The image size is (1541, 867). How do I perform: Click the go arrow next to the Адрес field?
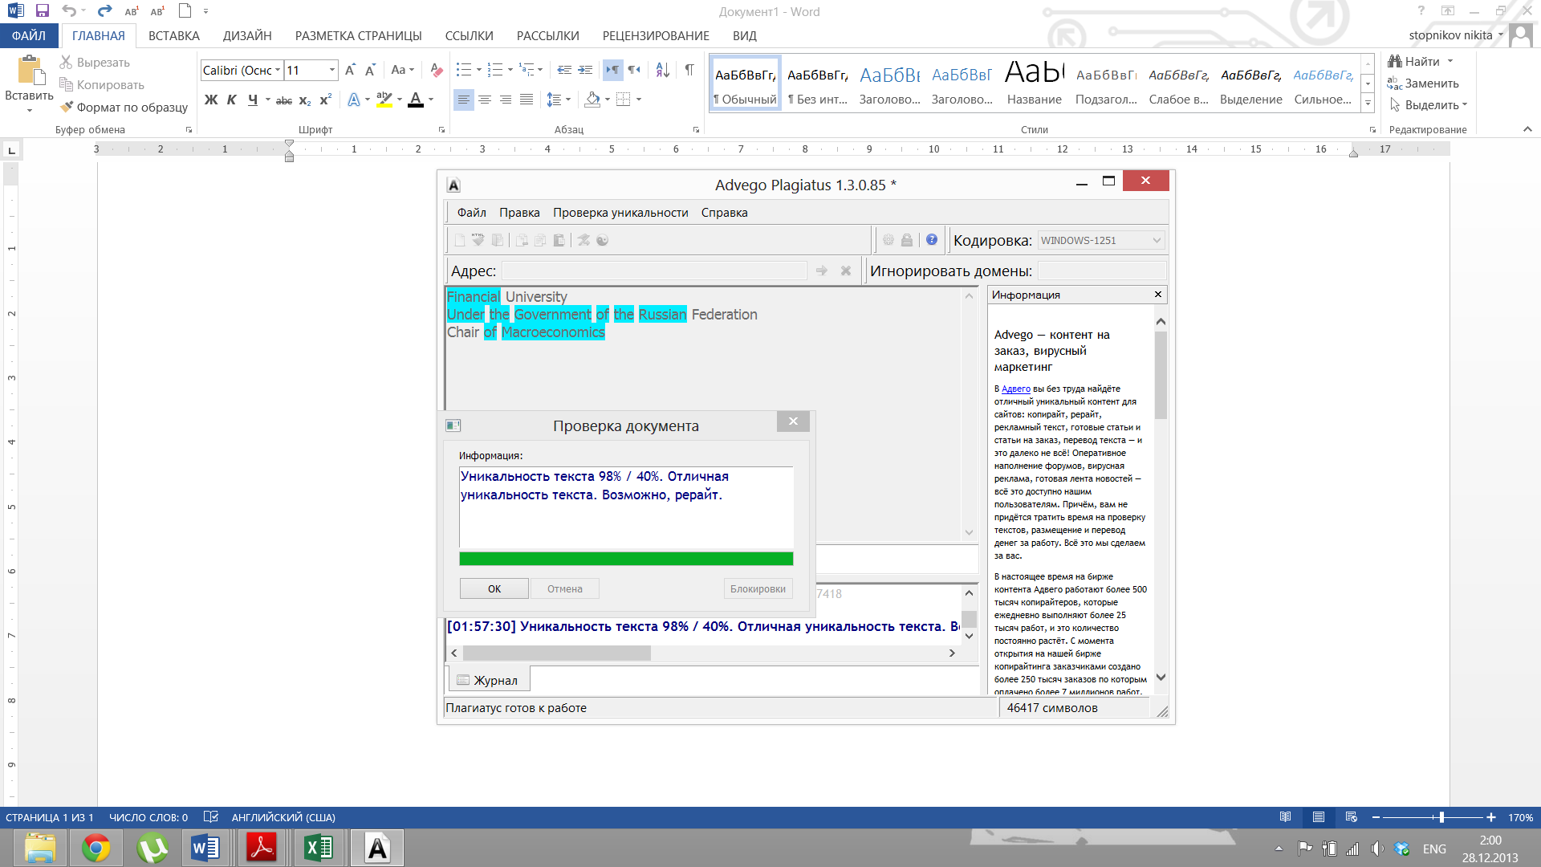(821, 271)
